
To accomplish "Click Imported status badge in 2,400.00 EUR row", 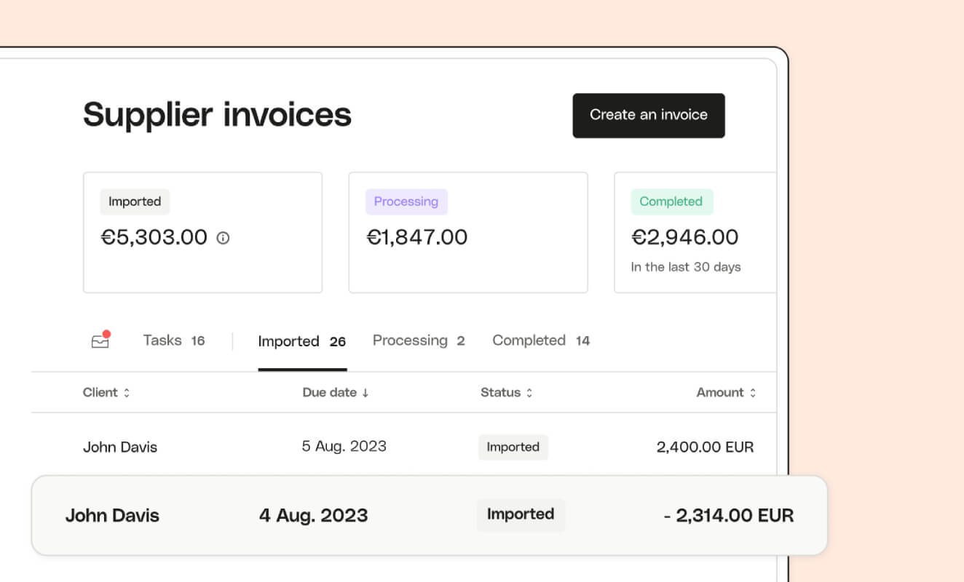I will click(513, 447).
